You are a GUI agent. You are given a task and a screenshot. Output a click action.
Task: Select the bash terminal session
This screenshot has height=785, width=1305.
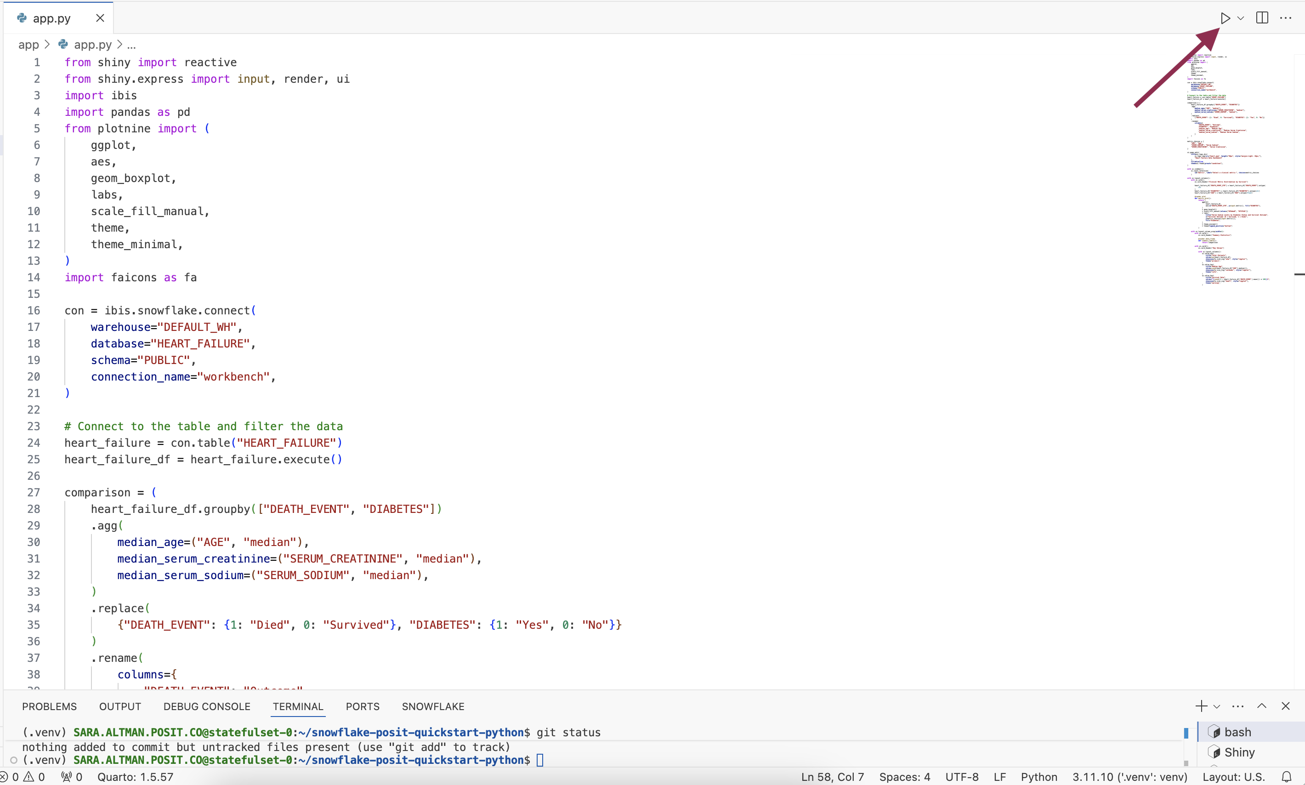(1237, 732)
